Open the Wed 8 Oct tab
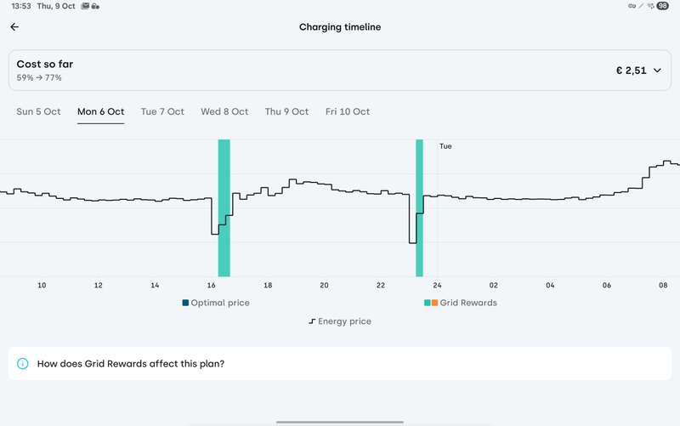The height and width of the screenshot is (426, 680). [224, 111]
